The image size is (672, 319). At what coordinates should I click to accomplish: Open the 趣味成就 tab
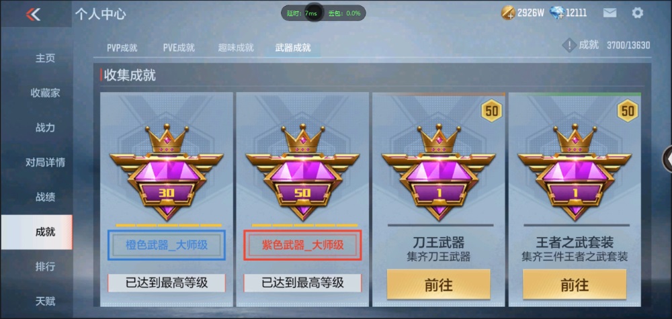[x=236, y=48]
